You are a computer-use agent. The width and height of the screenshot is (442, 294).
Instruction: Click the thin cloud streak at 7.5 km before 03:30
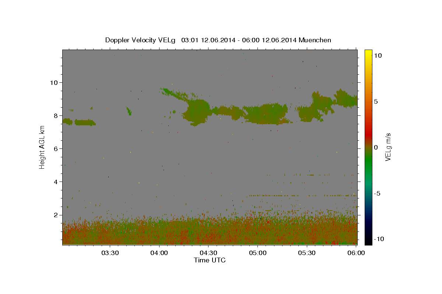click(85, 122)
